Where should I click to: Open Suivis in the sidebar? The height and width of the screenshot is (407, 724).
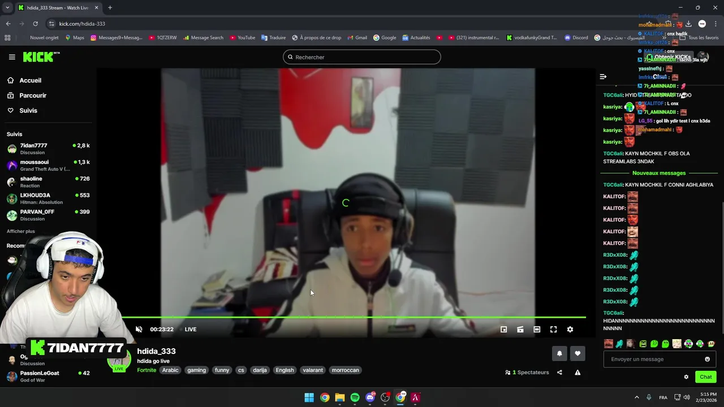point(28,111)
